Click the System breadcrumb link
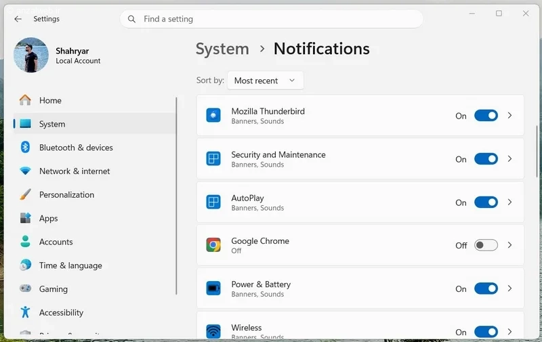 222,49
